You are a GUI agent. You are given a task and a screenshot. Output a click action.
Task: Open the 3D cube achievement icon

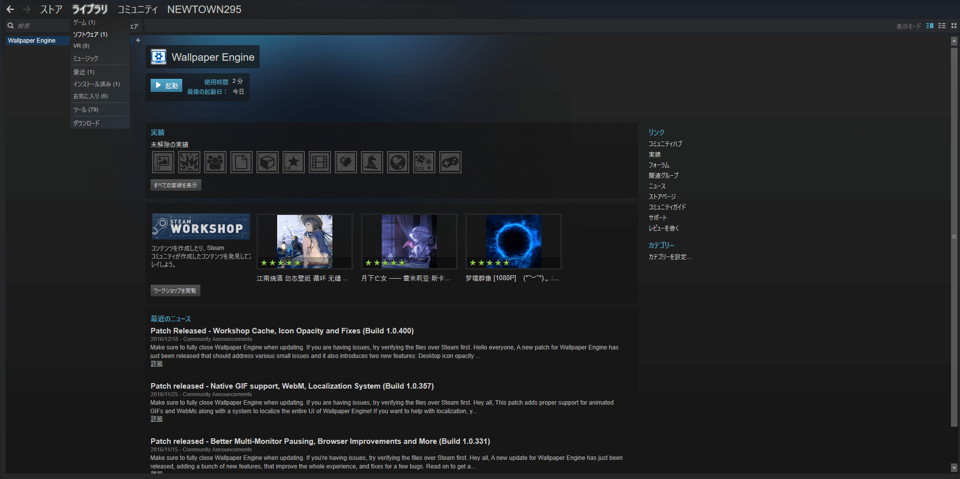[268, 162]
